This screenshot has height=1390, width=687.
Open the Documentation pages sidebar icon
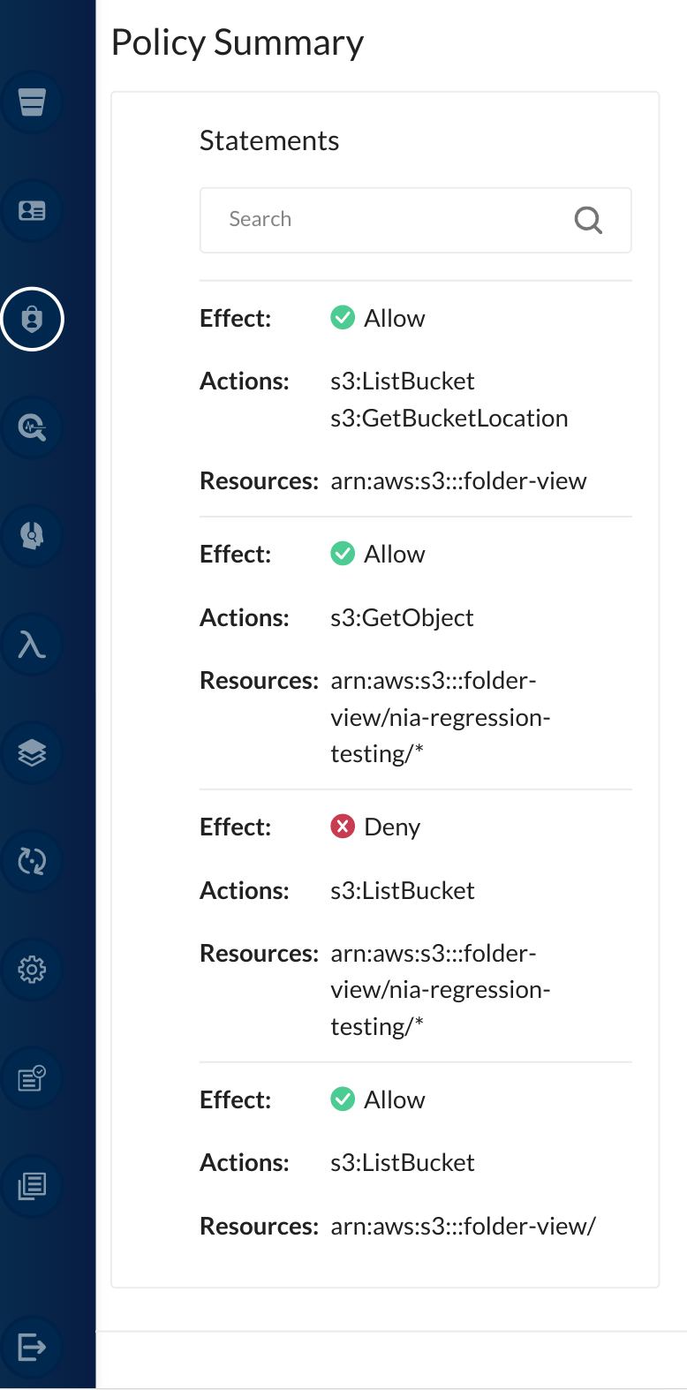[x=32, y=1186]
